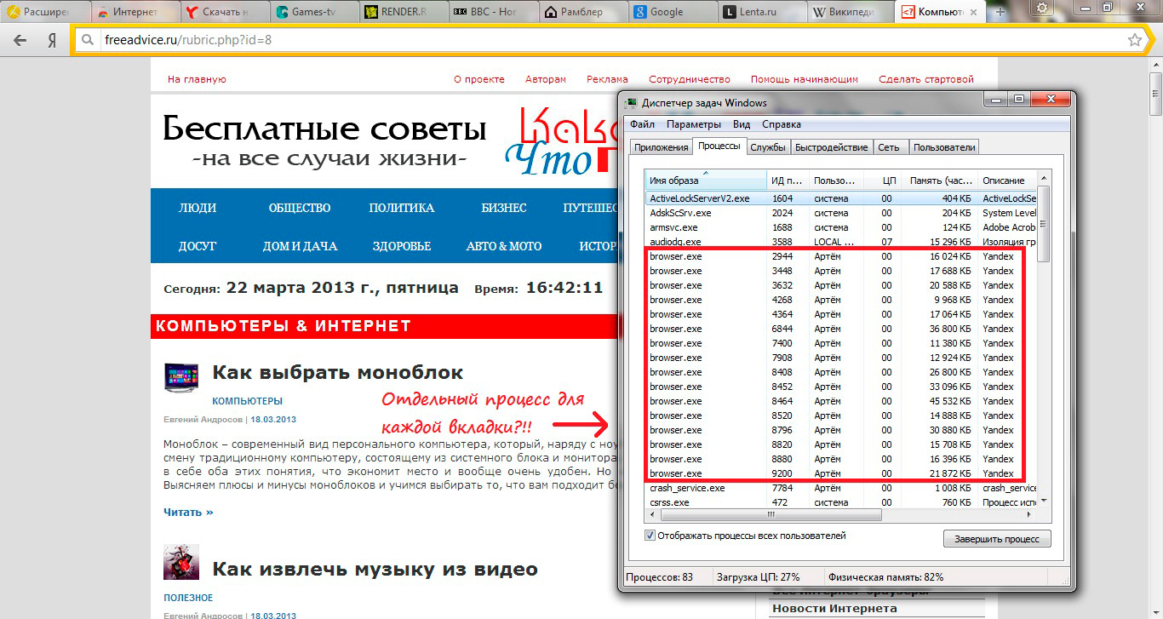Select the ActiveLockServerV2.exe process row
The height and width of the screenshot is (619, 1163).
tap(841, 198)
